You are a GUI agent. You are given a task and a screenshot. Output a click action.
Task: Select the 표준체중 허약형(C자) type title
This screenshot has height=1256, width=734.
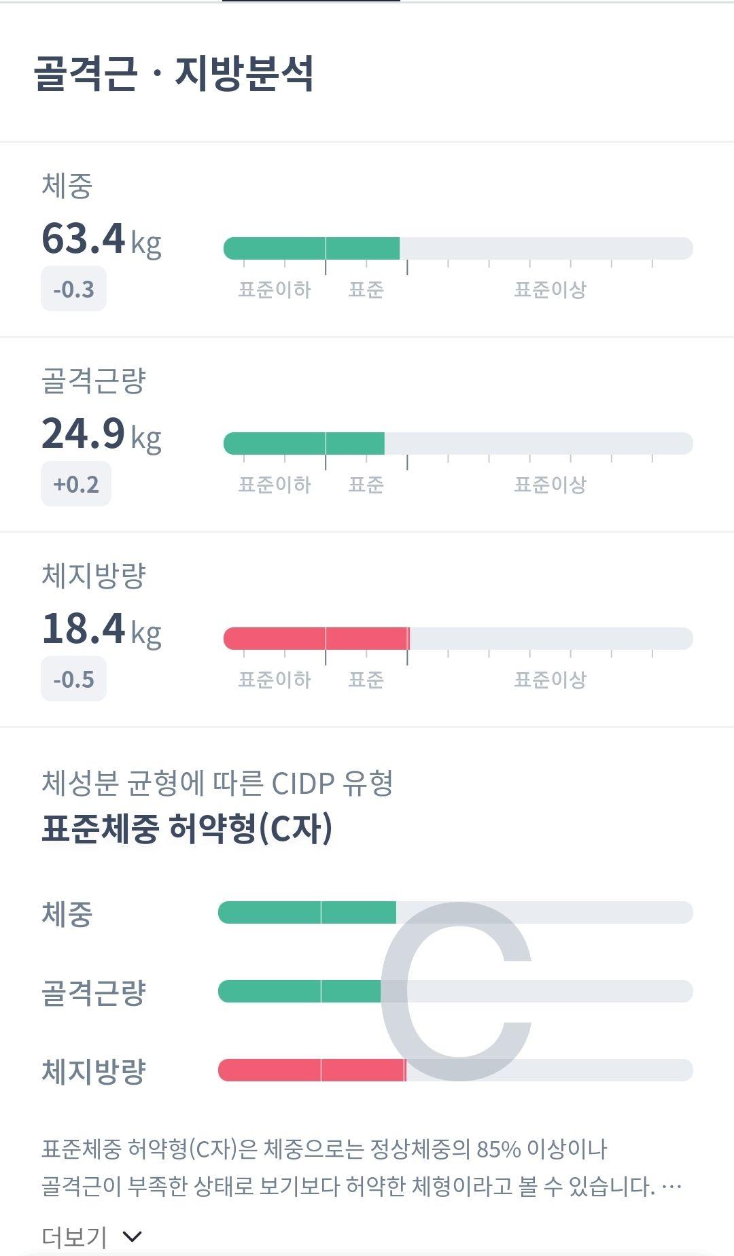click(x=187, y=828)
